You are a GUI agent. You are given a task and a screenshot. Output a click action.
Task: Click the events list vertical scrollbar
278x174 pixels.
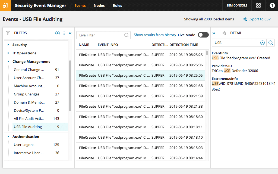pyautogui.click(x=207, y=53)
